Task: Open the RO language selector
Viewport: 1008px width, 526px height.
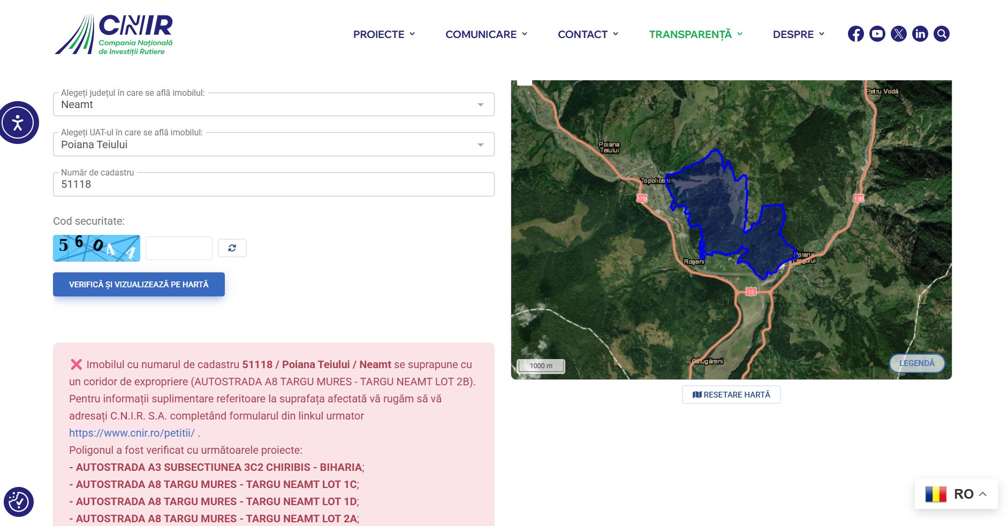Action: point(956,494)
